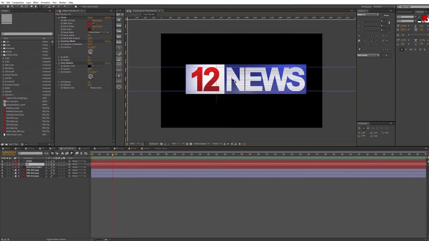Select the Selection arrow tool
429x241 pixels.
4,7
